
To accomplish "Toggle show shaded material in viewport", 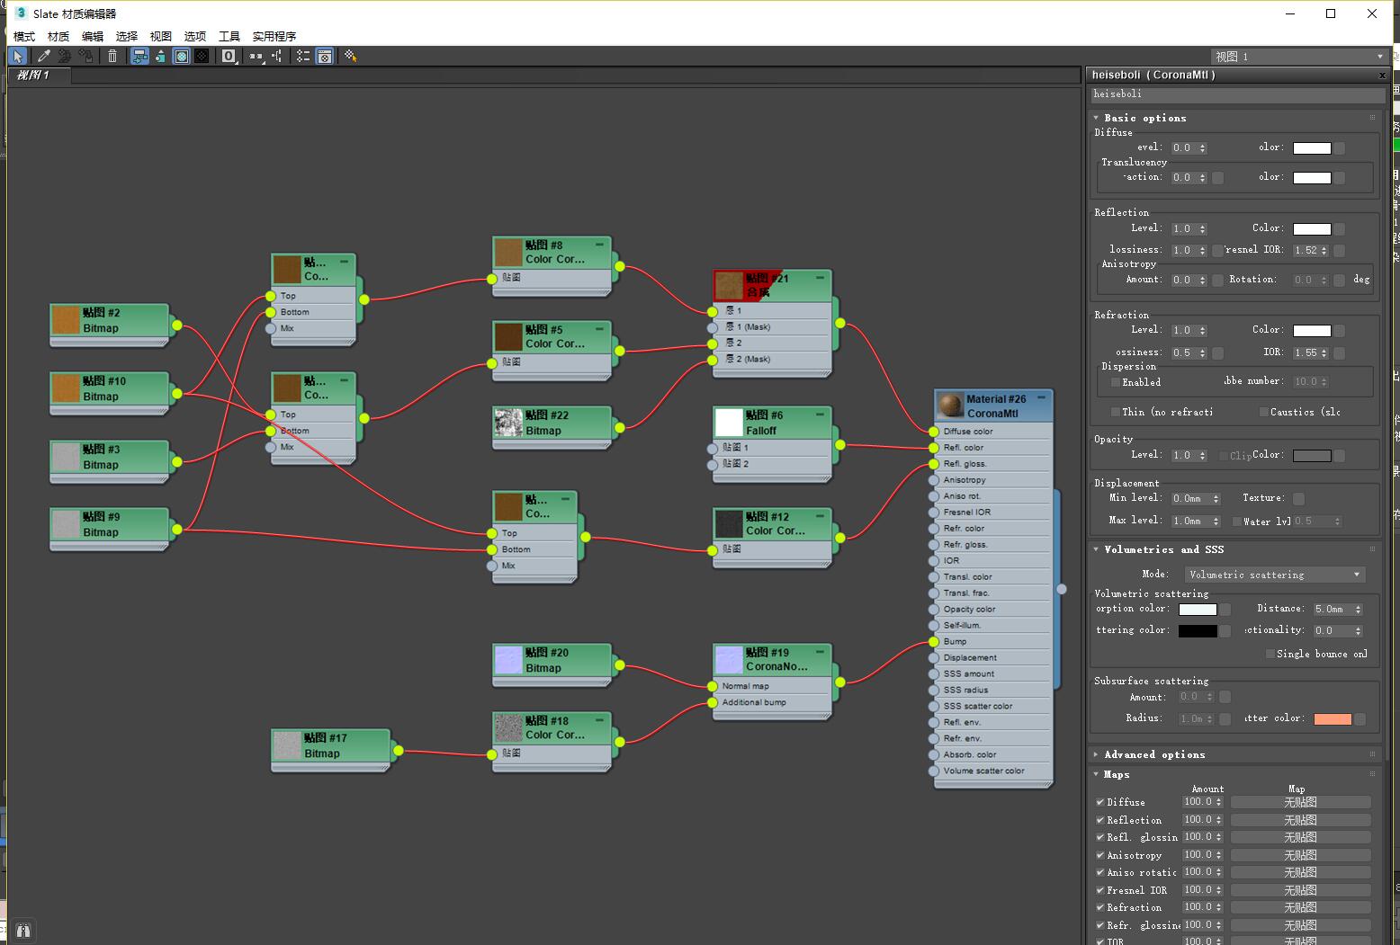I will tap(181, 56).
